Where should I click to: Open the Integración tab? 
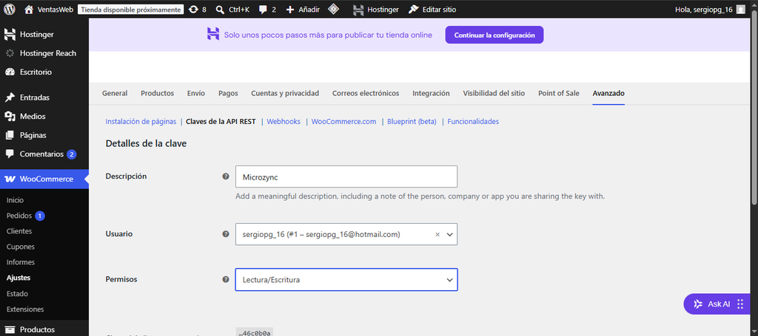(x=431, y=93)
